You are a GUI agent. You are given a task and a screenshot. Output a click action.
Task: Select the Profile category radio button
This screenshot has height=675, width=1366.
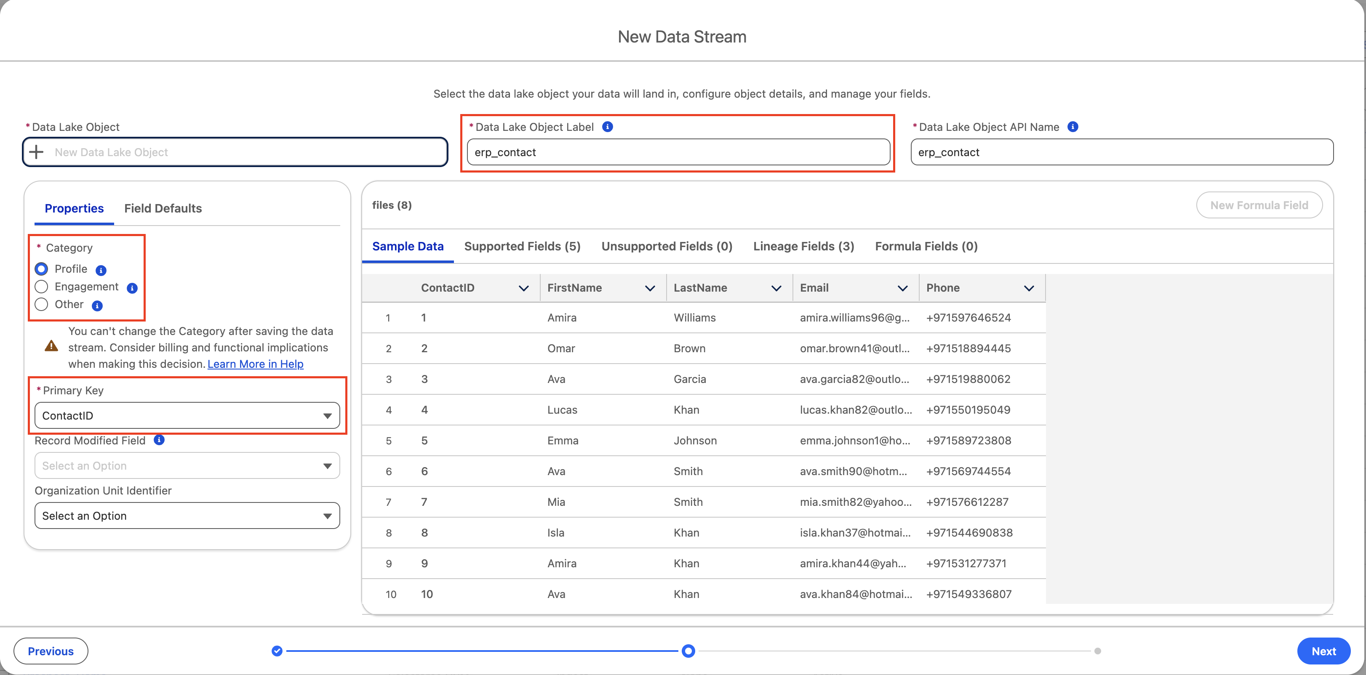[41, 268]
